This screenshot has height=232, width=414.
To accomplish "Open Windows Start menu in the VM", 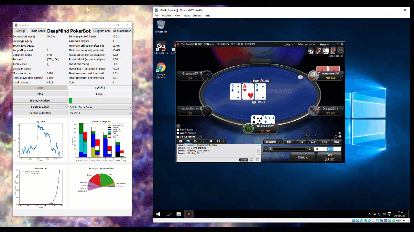I will coord(158,214).
